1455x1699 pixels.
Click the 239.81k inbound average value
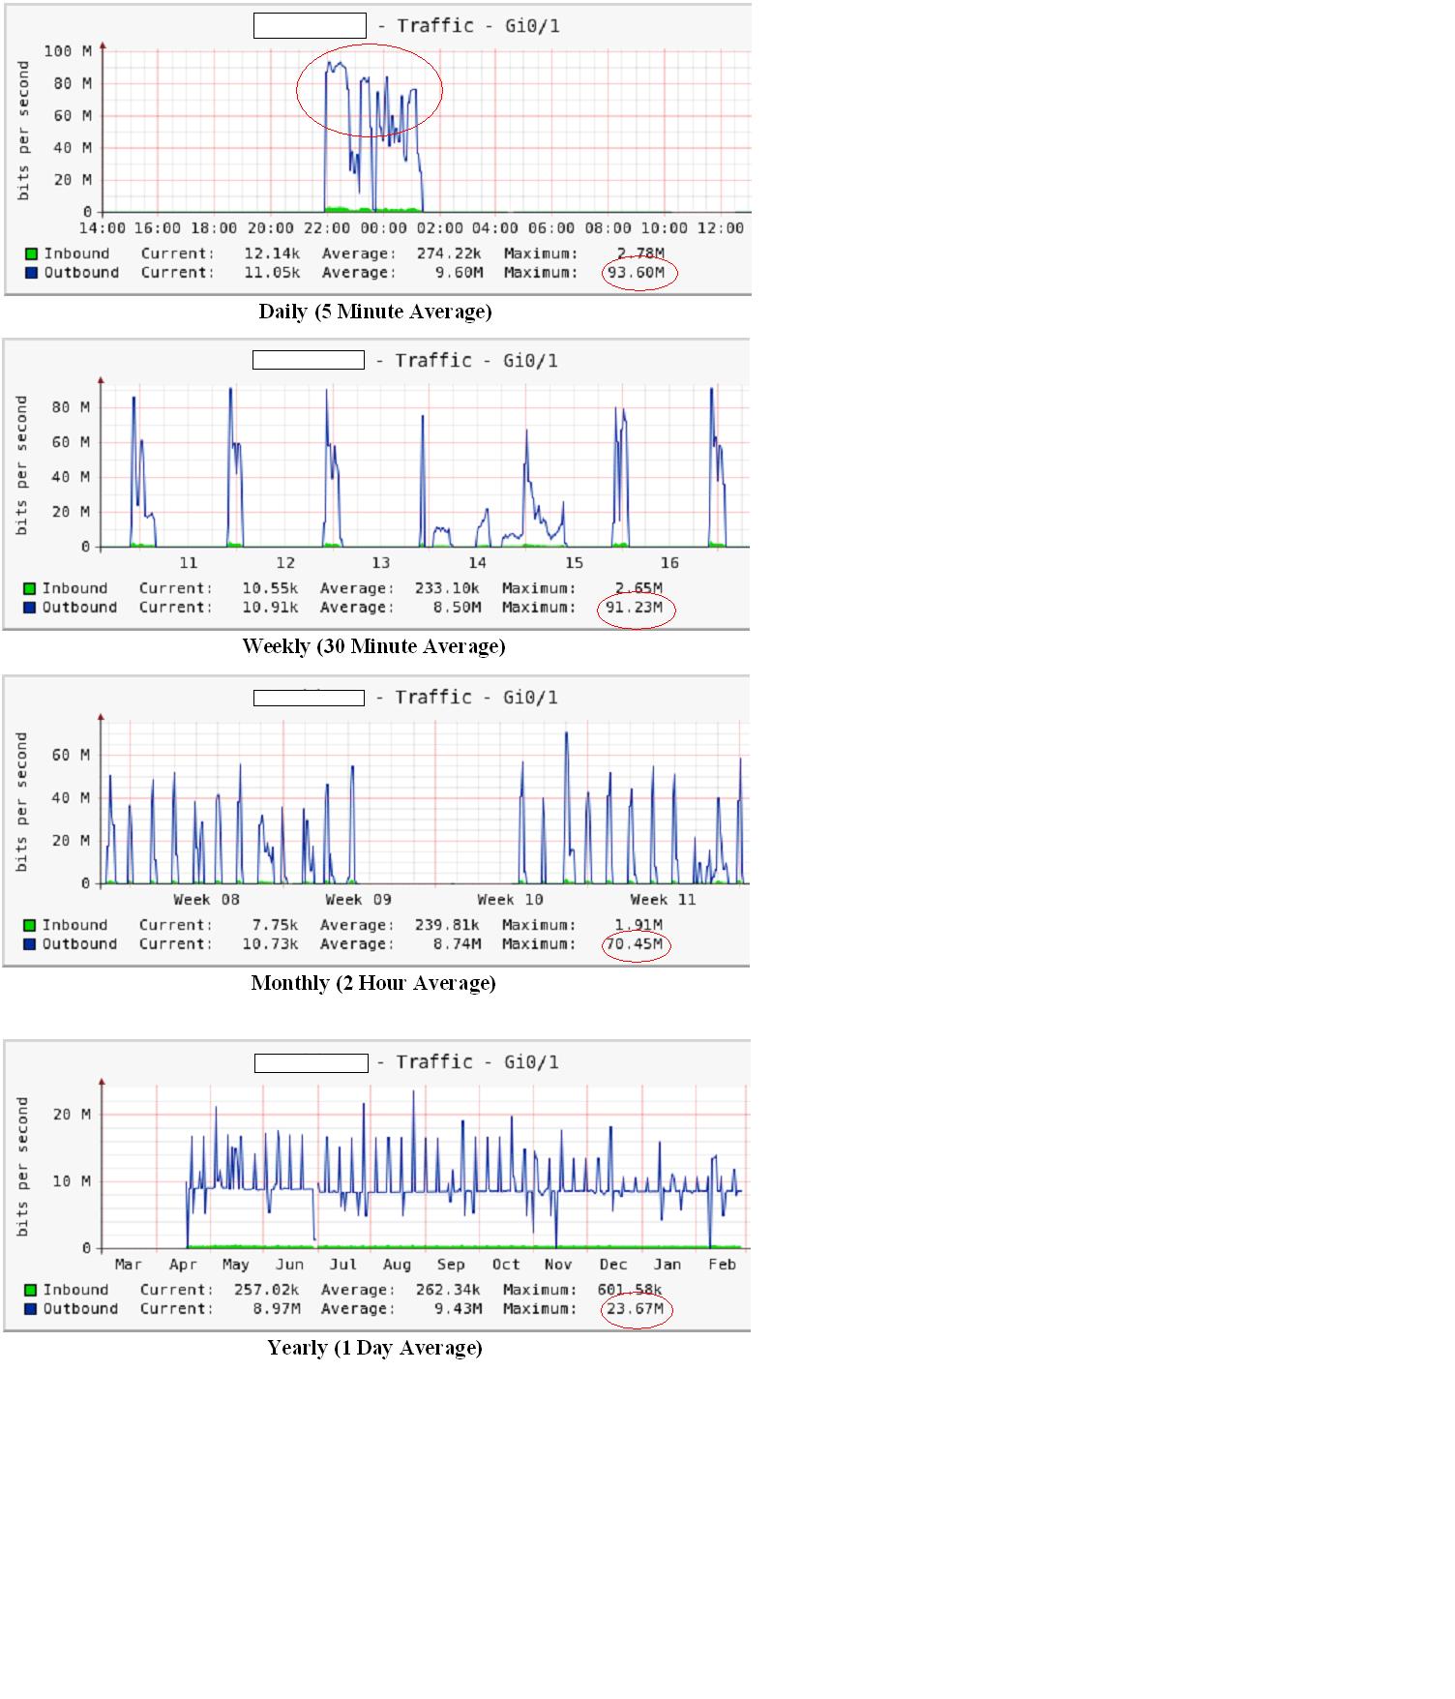pyautogui.click(x=447, y=926)
